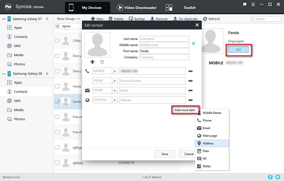The width and height of the screenshot is (284, 181).
Task: Remove the Email row
Action: point(190,90)
